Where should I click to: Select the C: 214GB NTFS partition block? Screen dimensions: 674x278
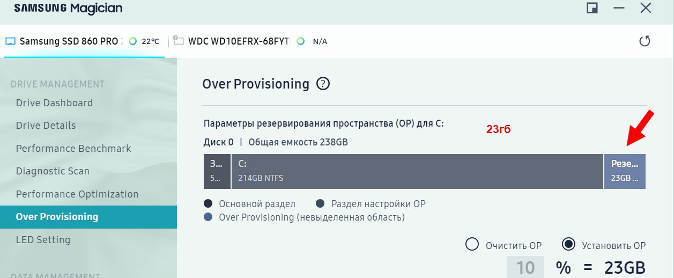[417, 171]
